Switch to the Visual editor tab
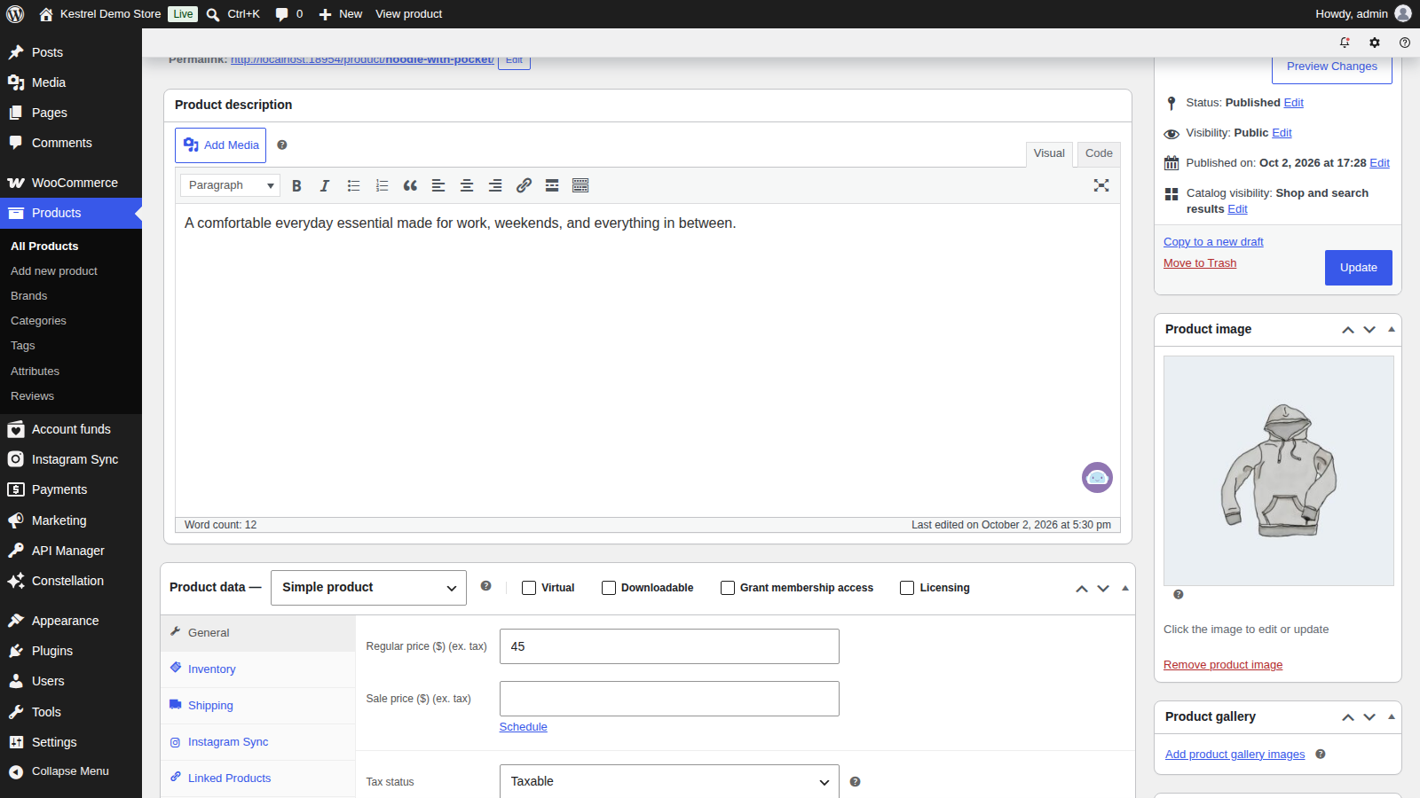 click(1049, 153)
